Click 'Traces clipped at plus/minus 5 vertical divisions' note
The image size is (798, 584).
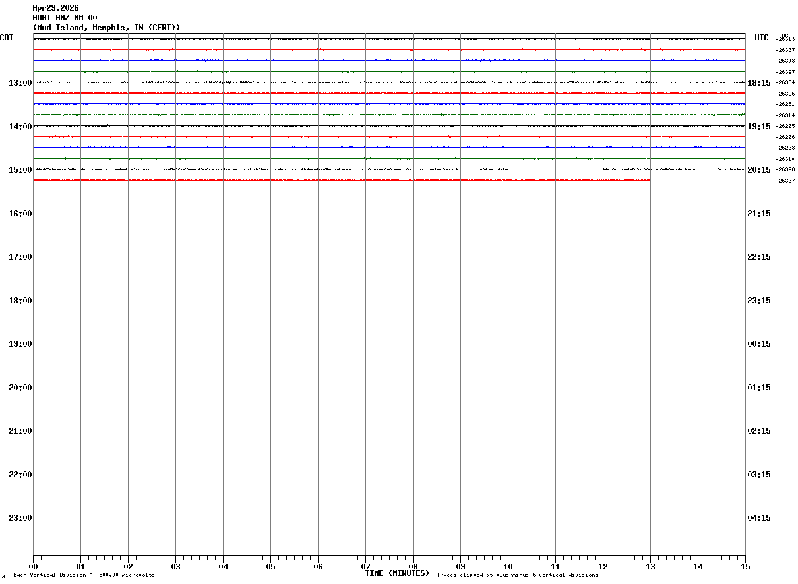click(517, 575)
